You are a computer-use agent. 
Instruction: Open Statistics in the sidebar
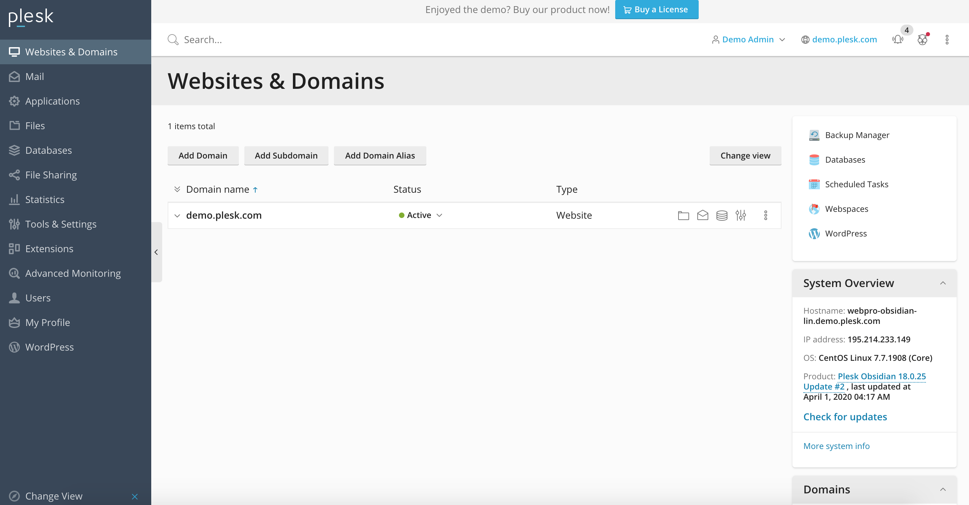[76, 200]
